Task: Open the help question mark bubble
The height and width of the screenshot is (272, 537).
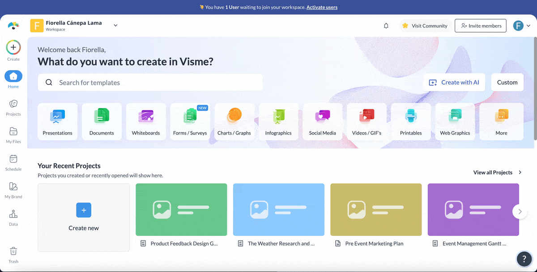Action: pos(524,259)
